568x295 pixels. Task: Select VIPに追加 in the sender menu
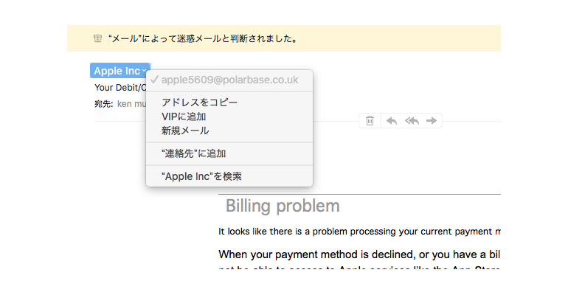click(184, 117)
